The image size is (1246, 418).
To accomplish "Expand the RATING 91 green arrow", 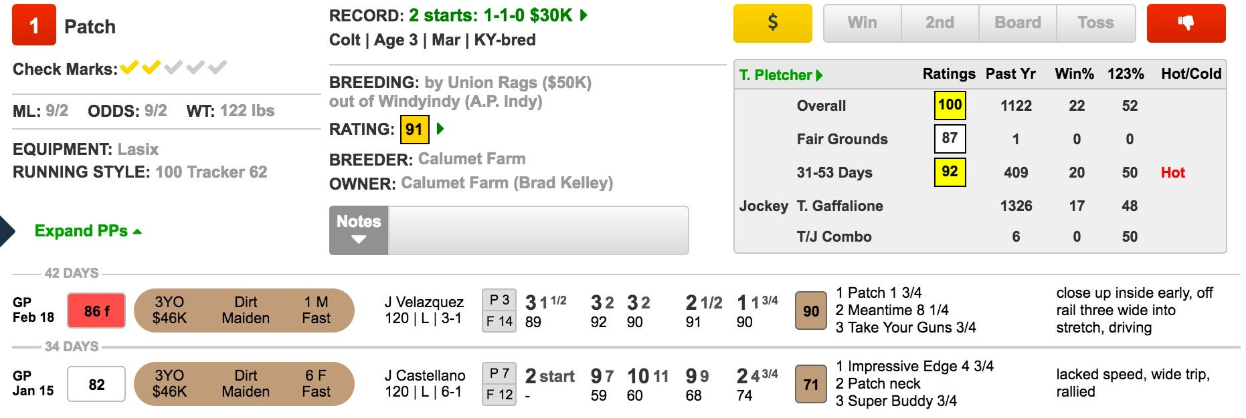I will pyautogui.click(x=440, y=129).
